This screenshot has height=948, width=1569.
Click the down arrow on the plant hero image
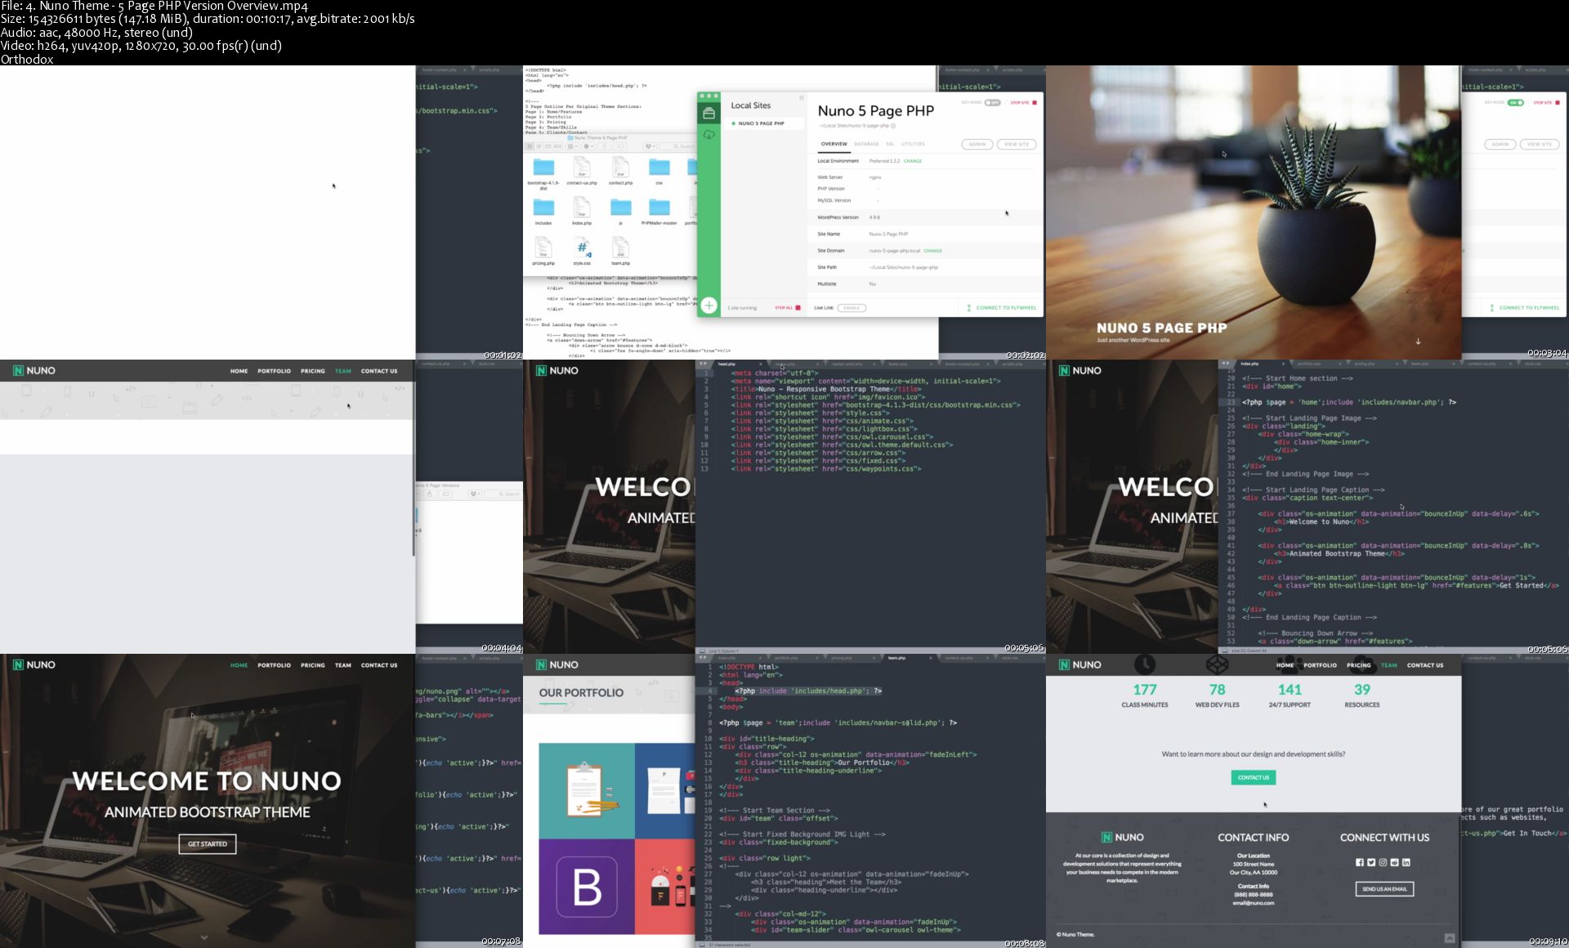pyautogui.click(x=1418, y=341)
